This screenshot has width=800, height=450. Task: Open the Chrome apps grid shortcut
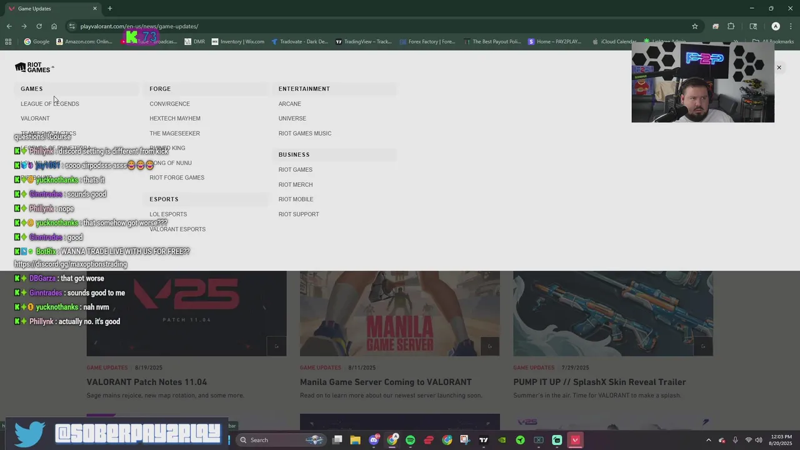[x=8, y=42]
